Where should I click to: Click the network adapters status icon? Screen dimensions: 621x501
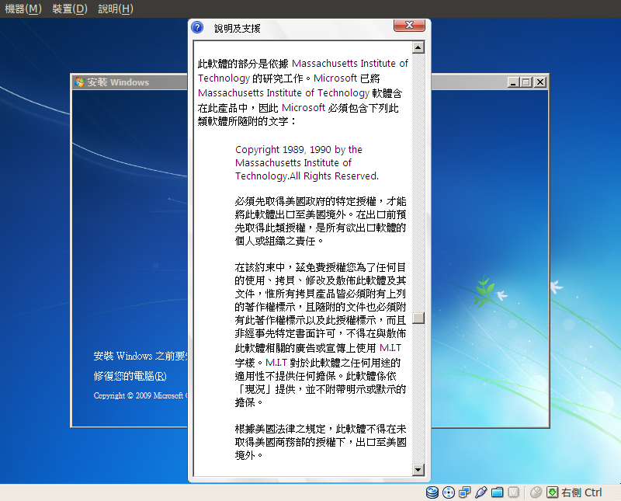464,492
